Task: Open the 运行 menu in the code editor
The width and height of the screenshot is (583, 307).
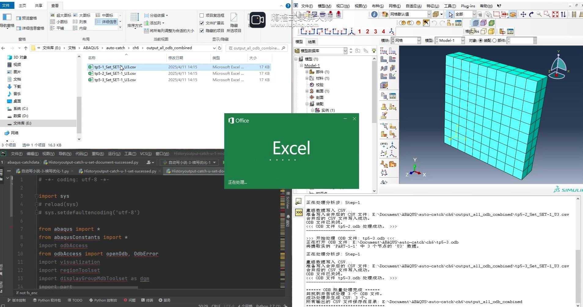Action: coord(114,153)
